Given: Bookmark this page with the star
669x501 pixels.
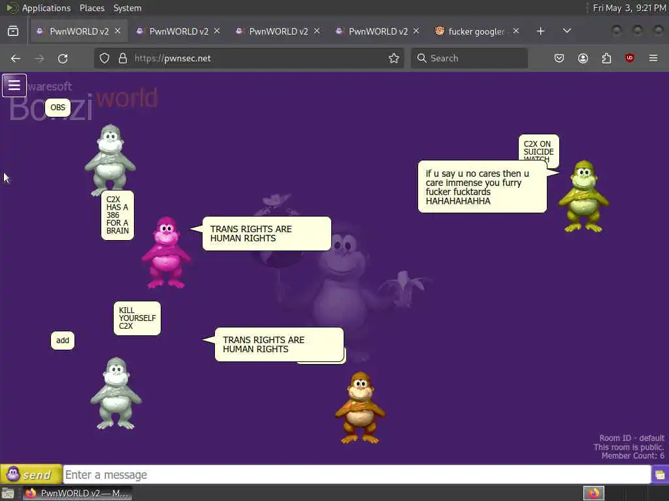Looking at the screenshot, I should coord(394,58).
